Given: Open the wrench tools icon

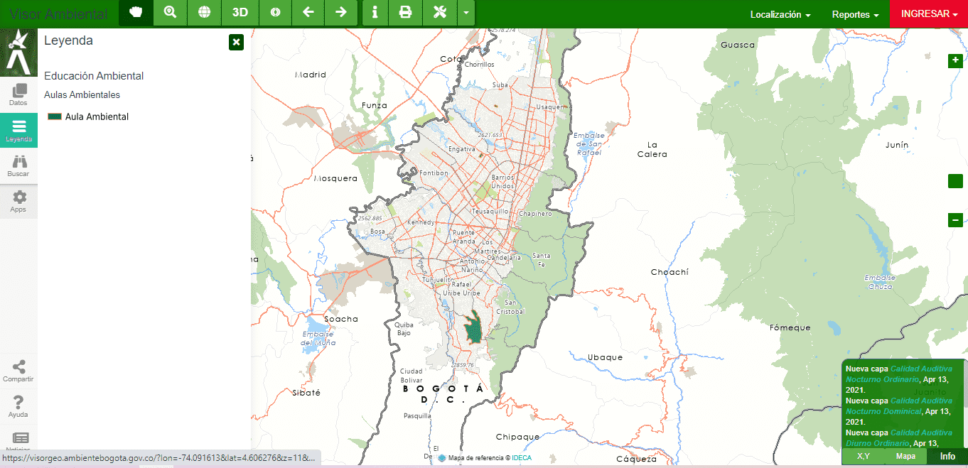Looking at the screenshot, I should coord(439,13).
